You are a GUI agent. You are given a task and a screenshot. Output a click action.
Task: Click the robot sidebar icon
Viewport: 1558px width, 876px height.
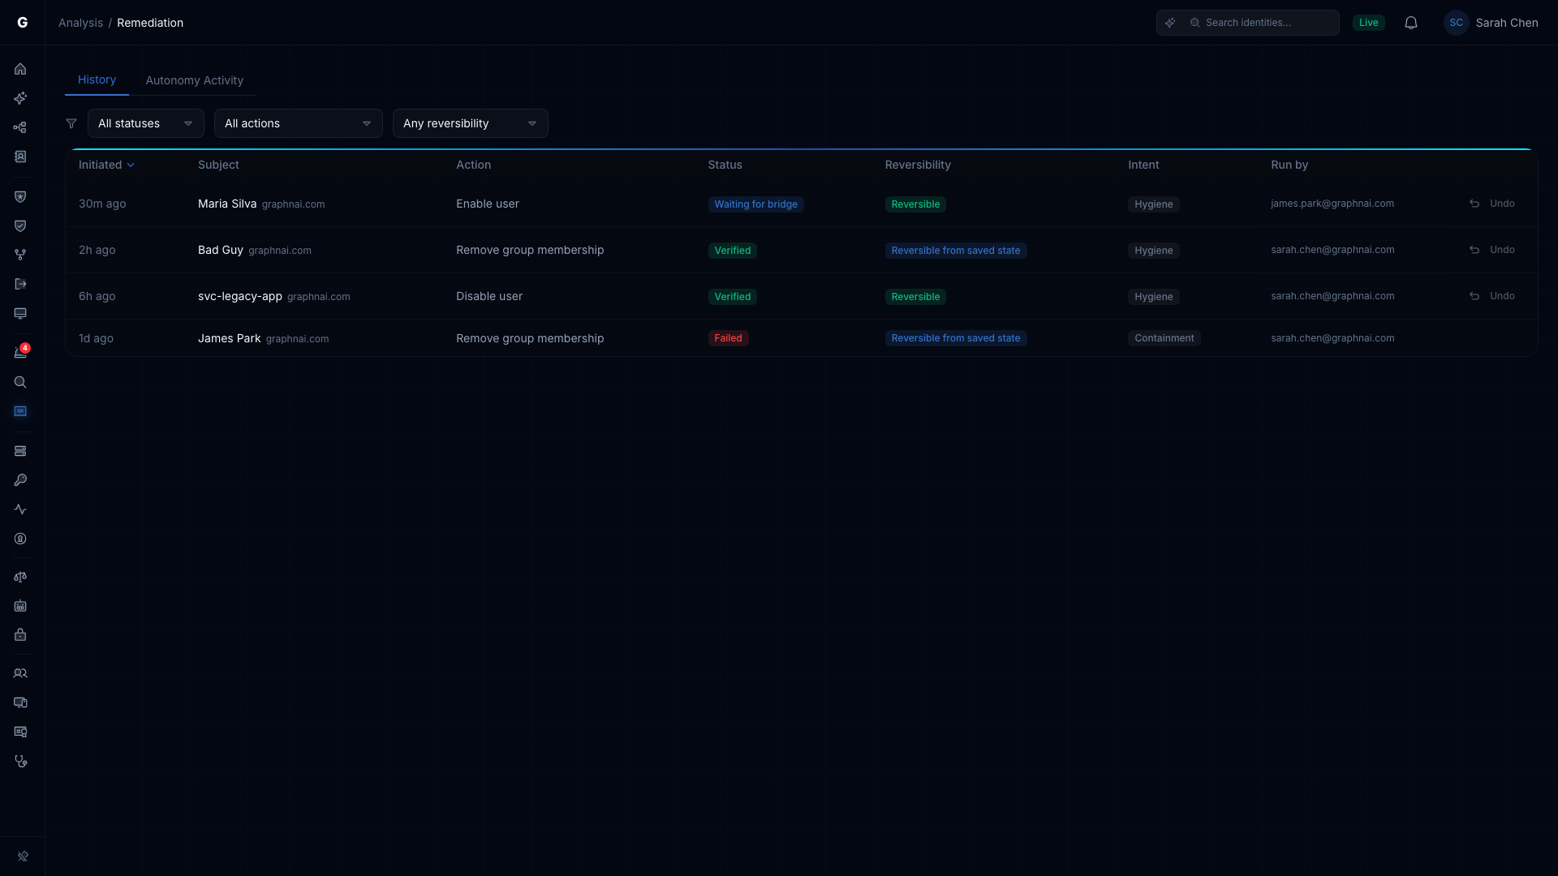[20, 606]
